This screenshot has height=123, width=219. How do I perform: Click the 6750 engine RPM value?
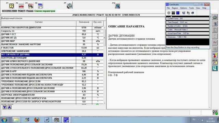84,28
